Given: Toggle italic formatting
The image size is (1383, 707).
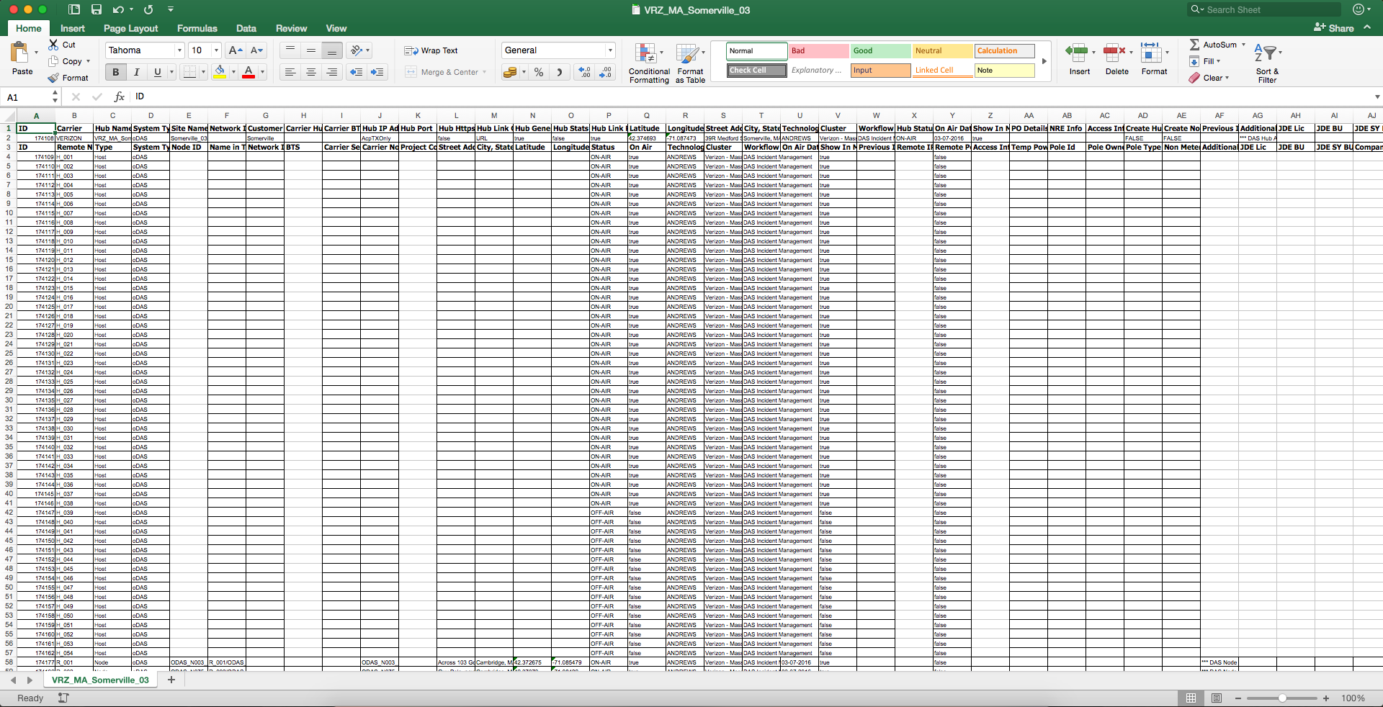Looking at the screenshot, I should click(136, 72).
